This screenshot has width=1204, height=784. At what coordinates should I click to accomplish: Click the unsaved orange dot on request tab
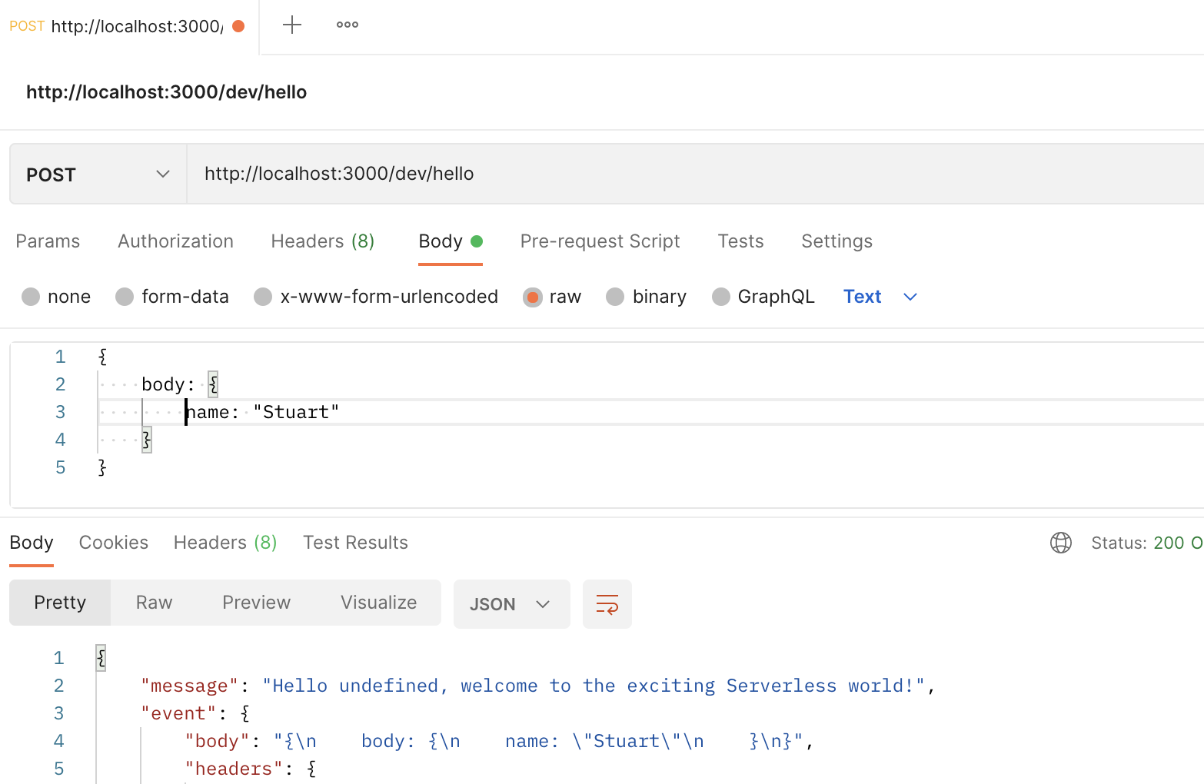(x=238, y=26)
